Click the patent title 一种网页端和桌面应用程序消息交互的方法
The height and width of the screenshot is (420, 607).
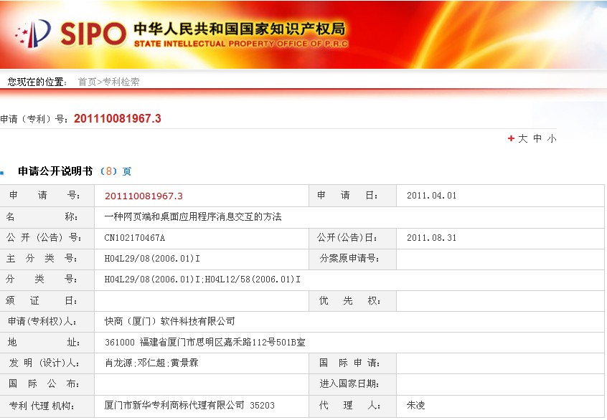click(193, 216)
